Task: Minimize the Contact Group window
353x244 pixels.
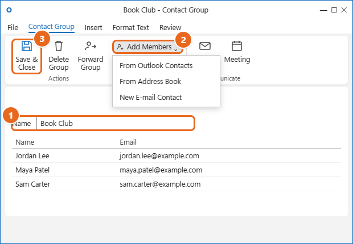Action: 323,10
